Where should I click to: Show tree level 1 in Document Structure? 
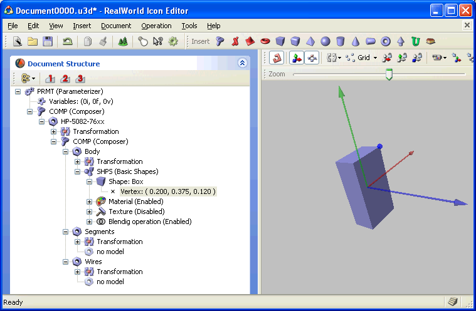coord(50,79)
